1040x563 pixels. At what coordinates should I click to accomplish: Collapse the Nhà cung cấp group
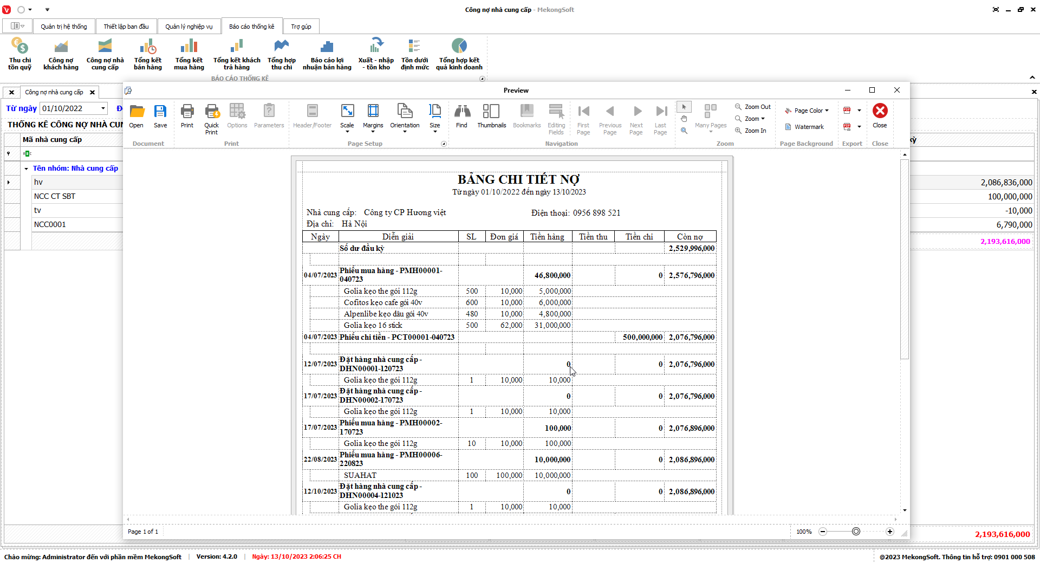26,169
